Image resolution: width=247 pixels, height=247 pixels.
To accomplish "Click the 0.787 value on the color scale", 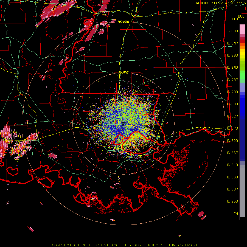I will (x=232, y=80).
